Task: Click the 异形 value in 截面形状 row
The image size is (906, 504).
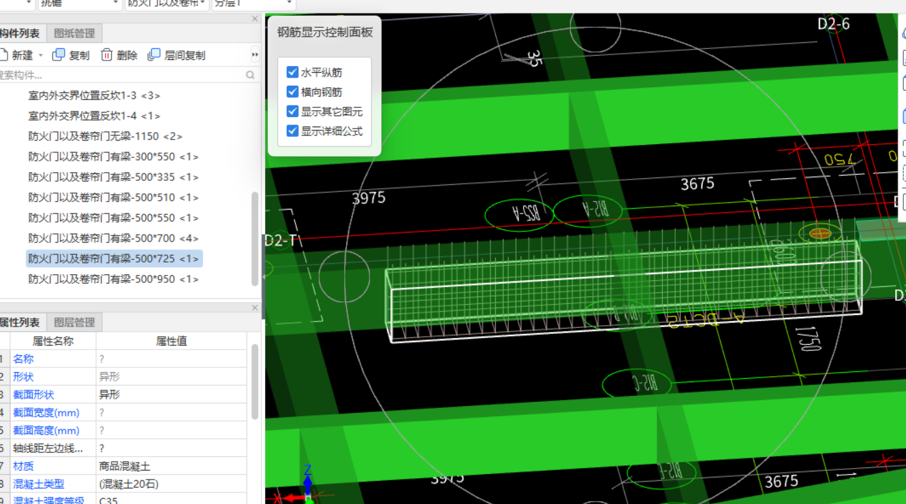Action: coord(172,394)
